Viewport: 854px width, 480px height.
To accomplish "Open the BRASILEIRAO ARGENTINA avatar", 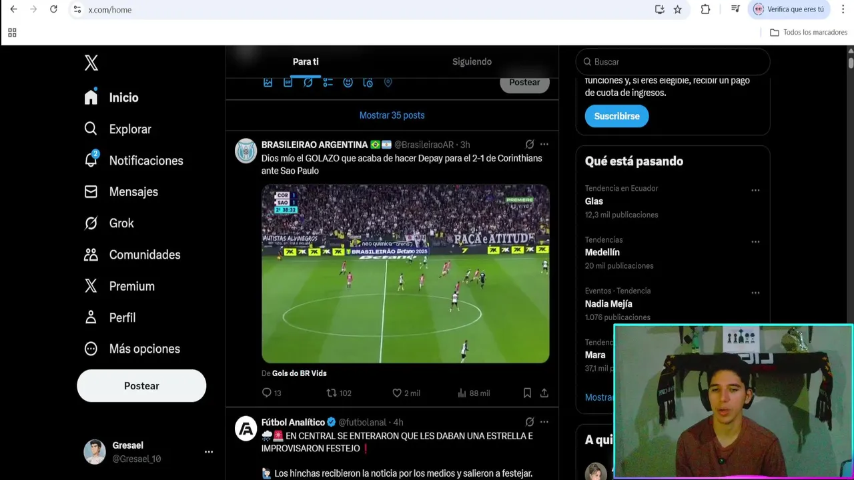I will (246, 151).
